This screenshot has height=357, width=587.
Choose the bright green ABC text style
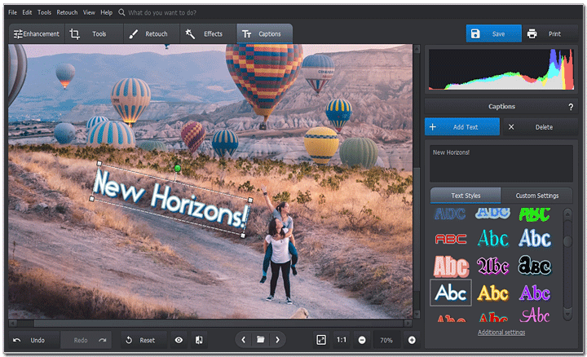point(535,214)
